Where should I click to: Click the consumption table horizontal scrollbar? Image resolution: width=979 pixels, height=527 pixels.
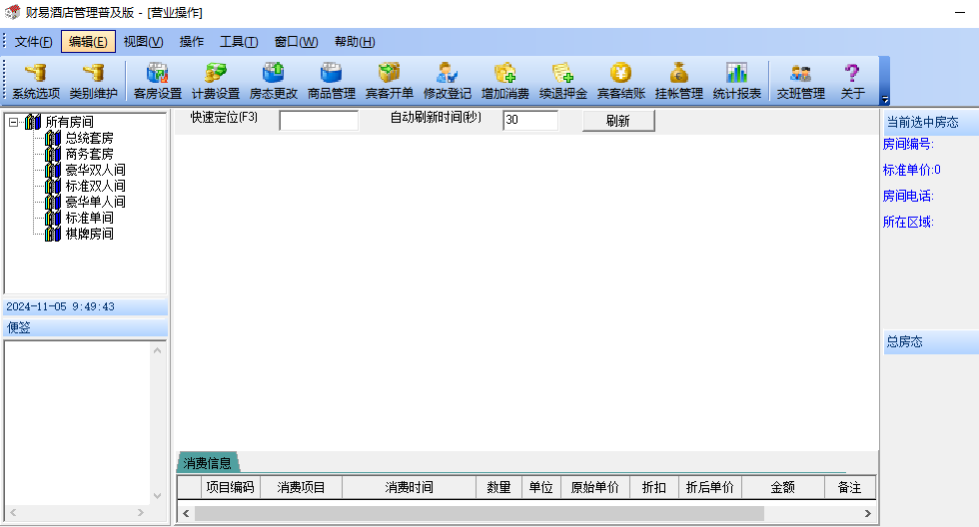[480, 513]
